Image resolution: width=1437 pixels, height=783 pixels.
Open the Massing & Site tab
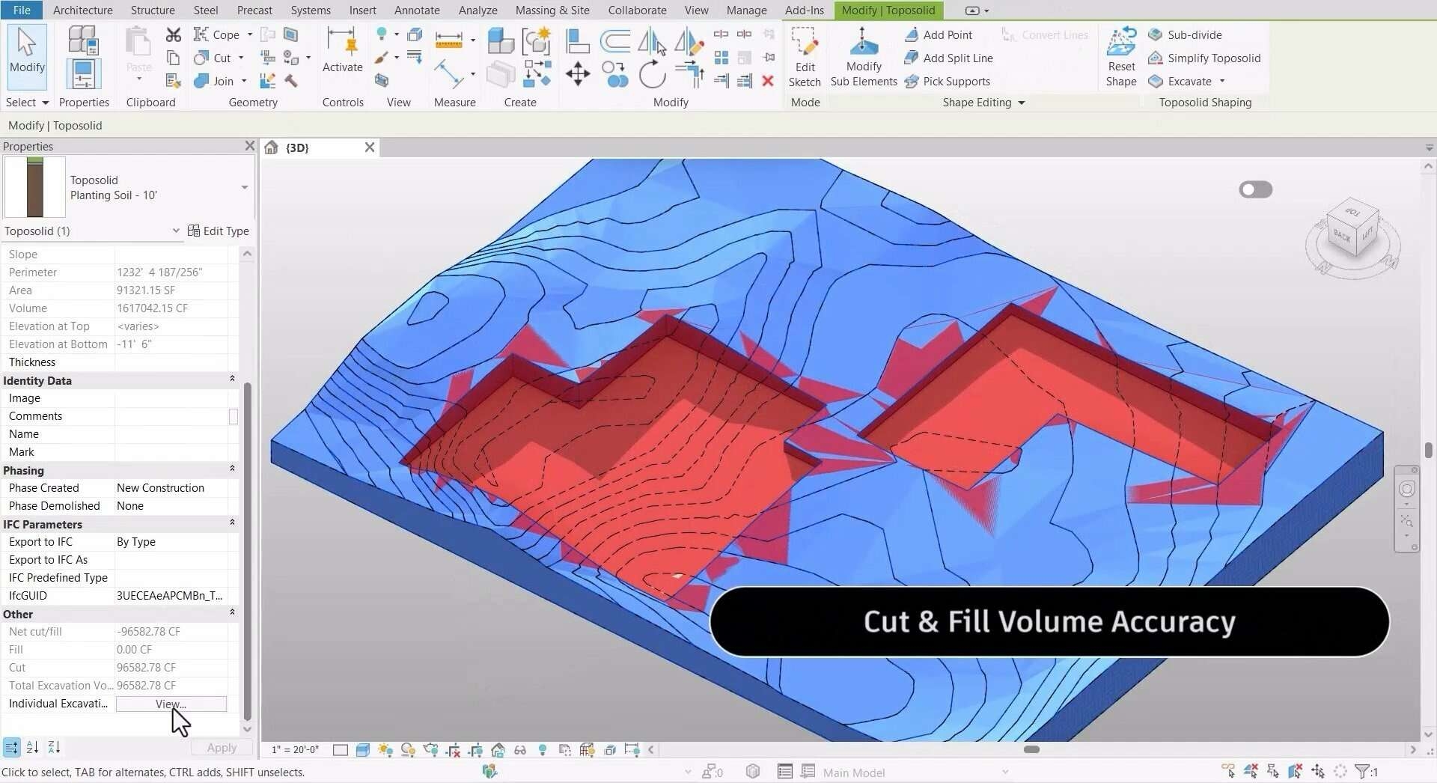pyautogui.click(x=552, y=10)
